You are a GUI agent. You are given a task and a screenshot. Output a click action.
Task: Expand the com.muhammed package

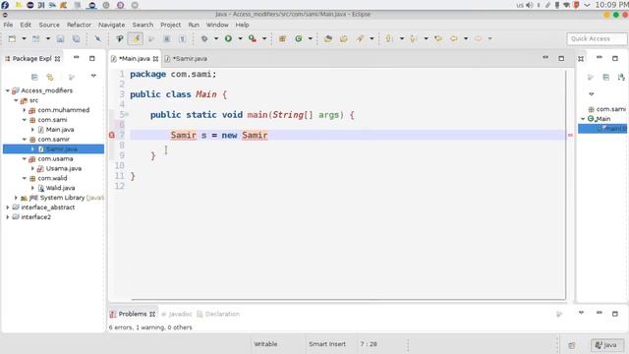24,110
